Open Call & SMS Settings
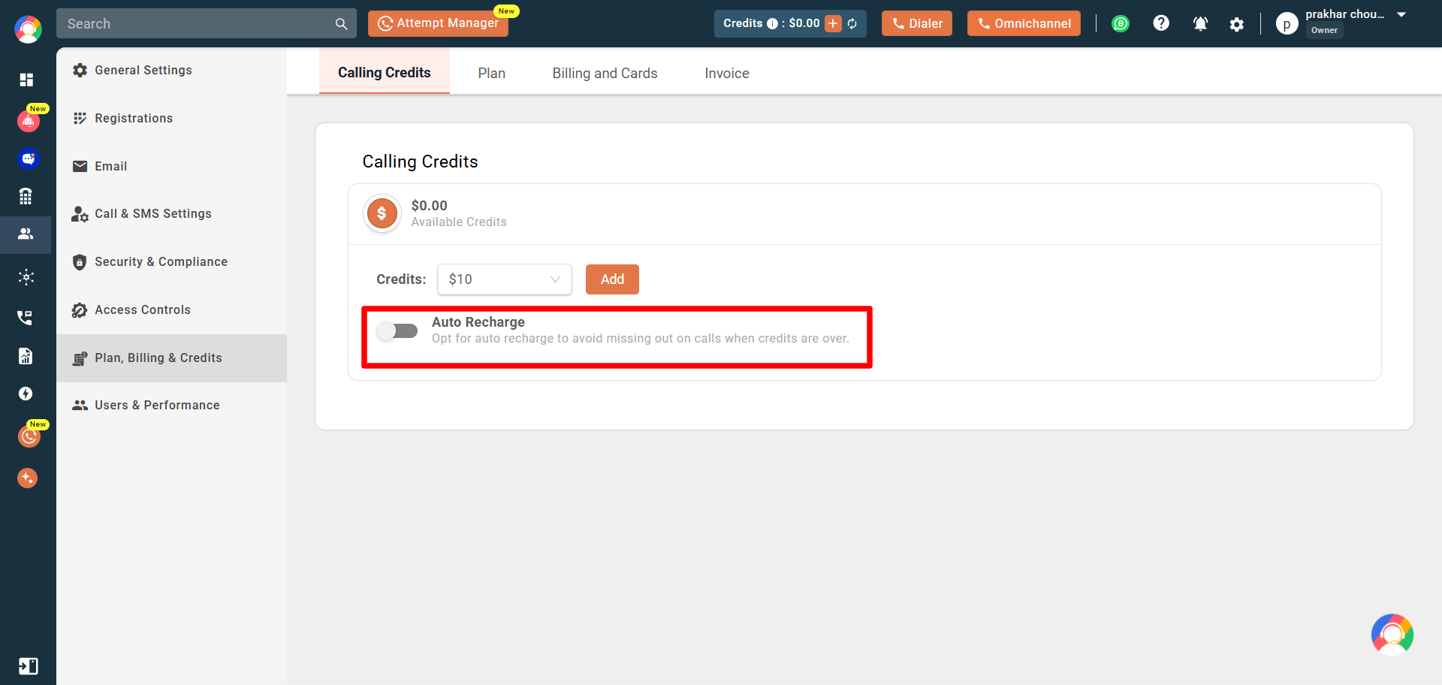The width and height of the screenshot is (1442, 685). pyautogui.click(x=171, y=213)
